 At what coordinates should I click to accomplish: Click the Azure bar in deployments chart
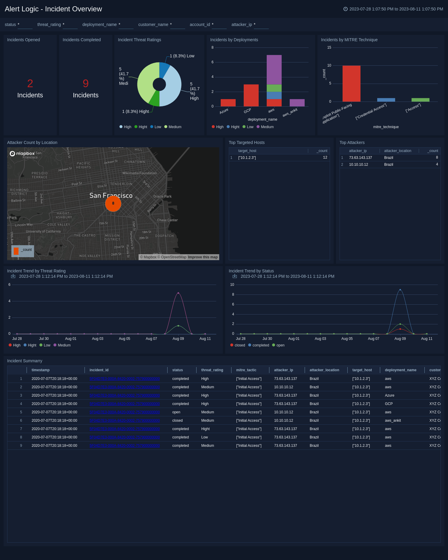coord(228,103)
